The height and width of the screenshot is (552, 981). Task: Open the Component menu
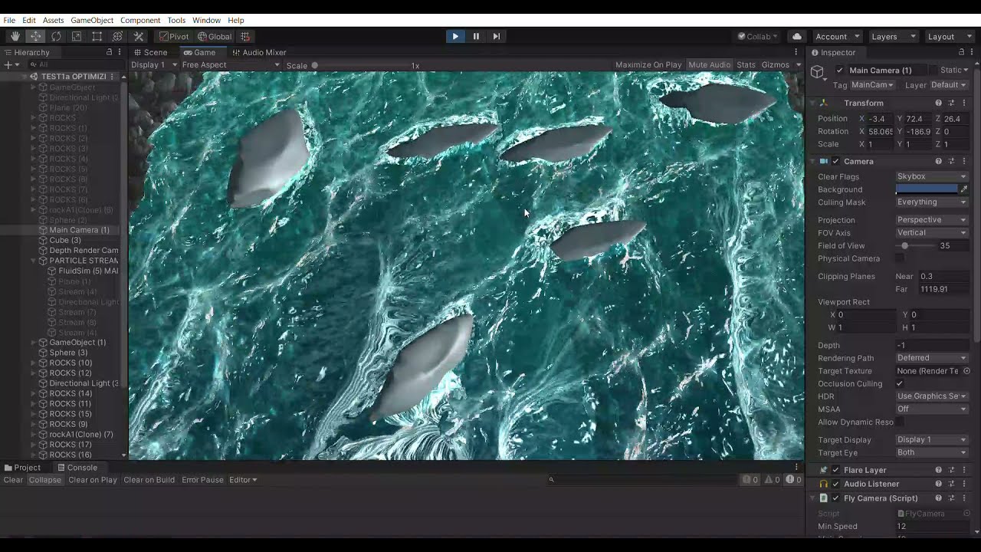140,20
